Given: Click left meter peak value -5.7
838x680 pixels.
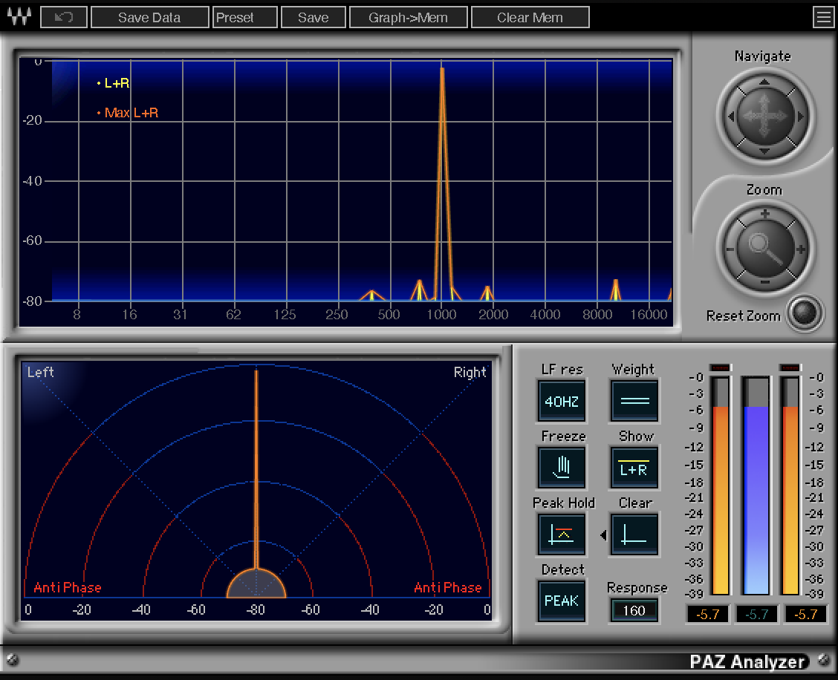Looking at the screenshot, I should [707, 614].
